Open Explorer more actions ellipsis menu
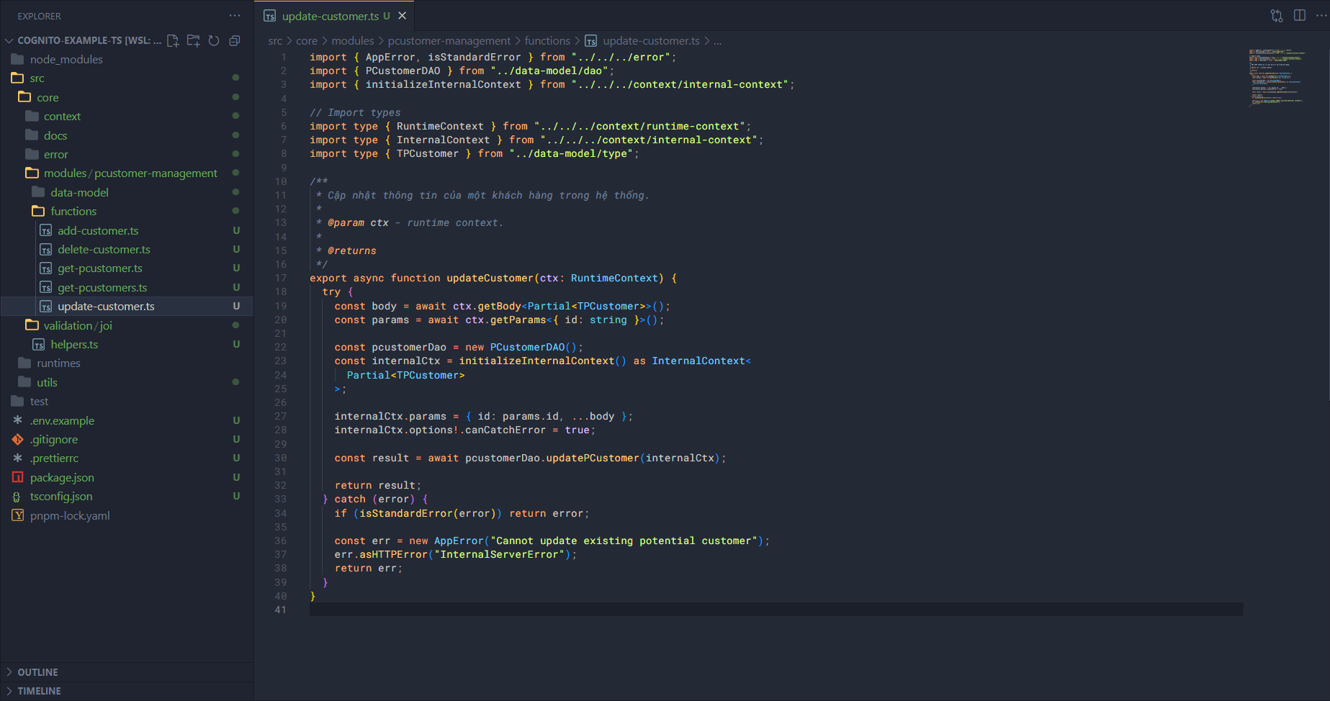The height and width of the screenshot is (701, 1330). tap(235, 16)
